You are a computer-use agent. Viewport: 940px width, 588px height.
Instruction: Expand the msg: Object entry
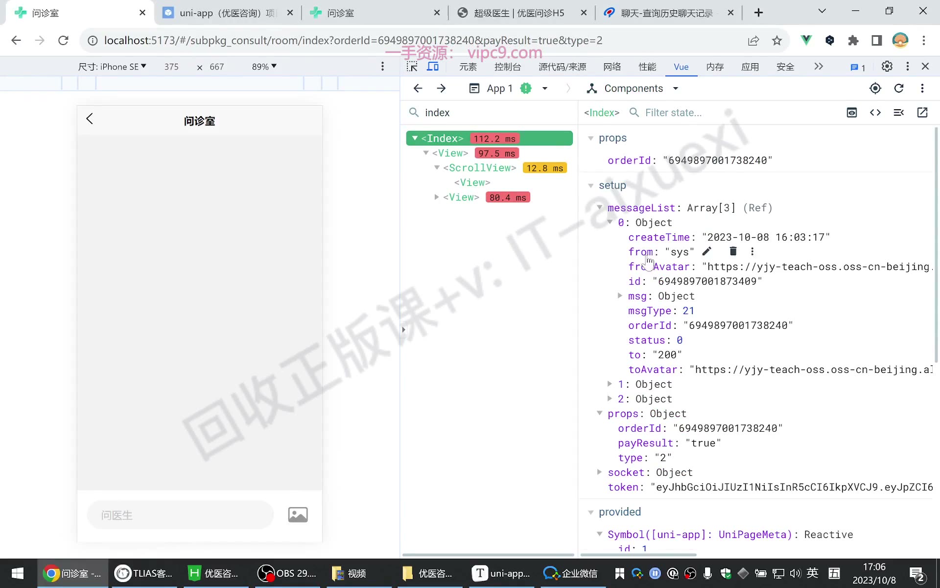click(620, 295)
